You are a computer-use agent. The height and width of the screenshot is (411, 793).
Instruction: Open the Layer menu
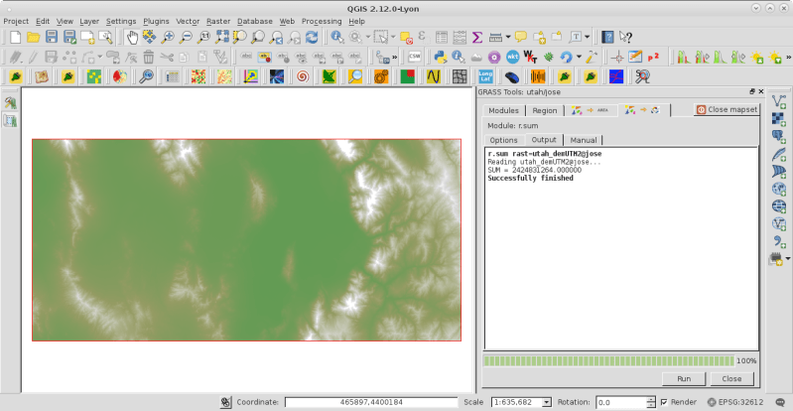pyautogui.click(x=89, y=21)
